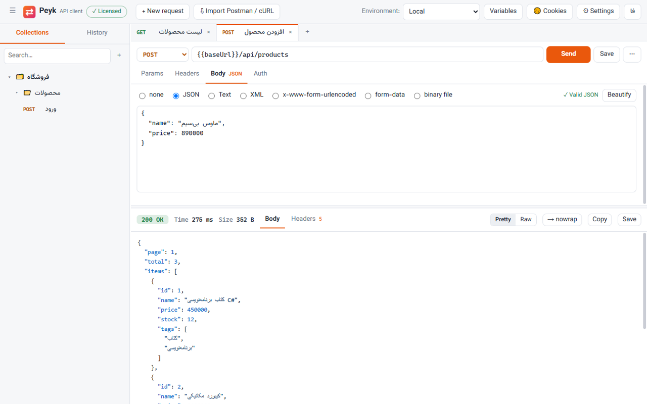Screen dimensions: 647x404
Task: Select the XML body type
Action: point(243,95)
